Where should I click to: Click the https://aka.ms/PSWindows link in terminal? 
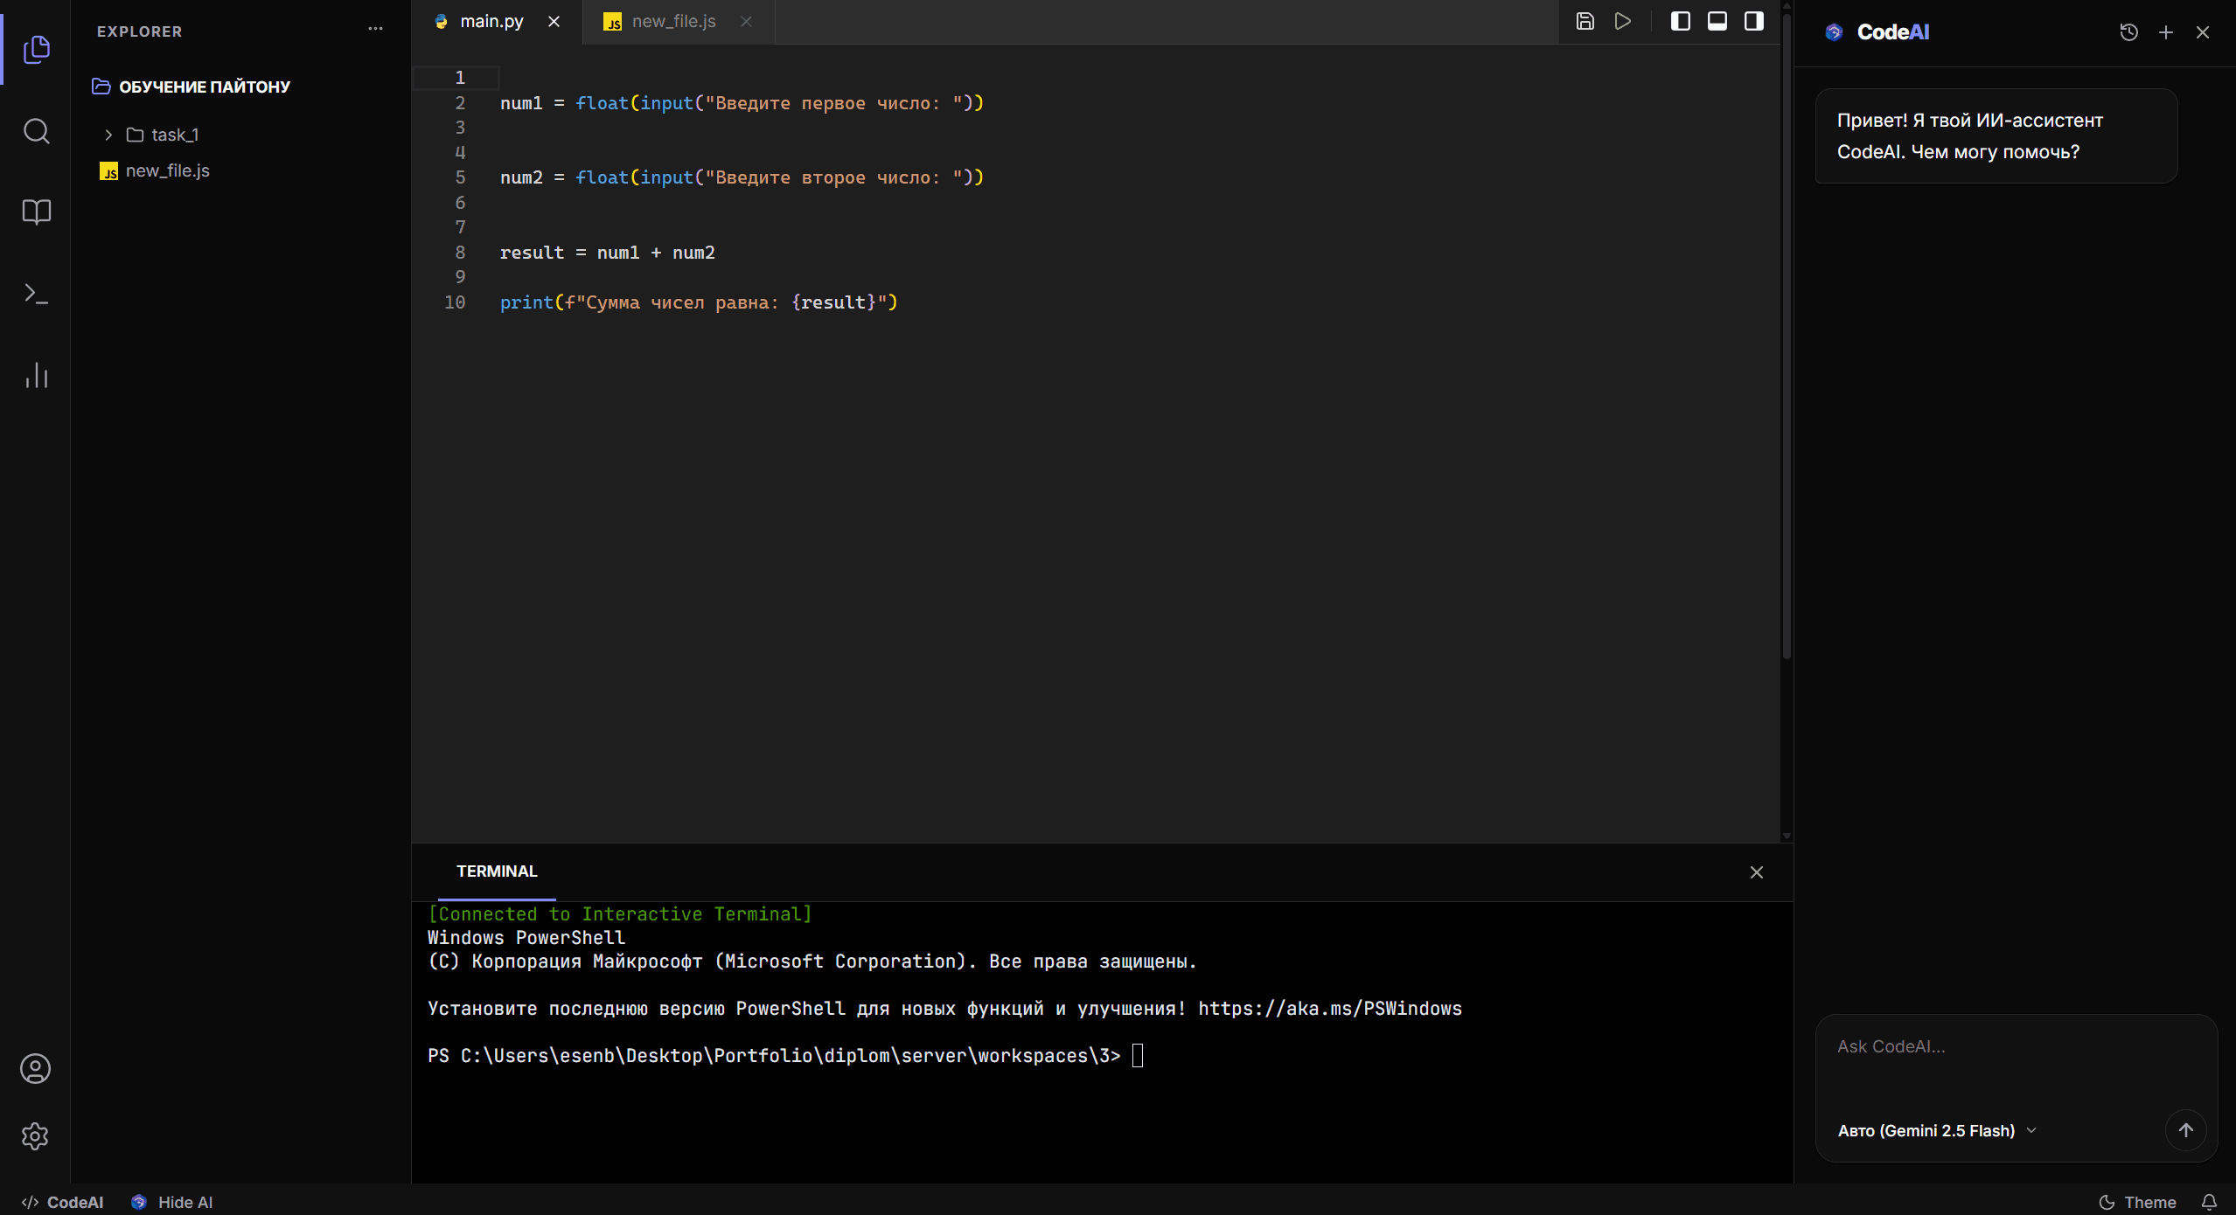coord(1329,1009)
